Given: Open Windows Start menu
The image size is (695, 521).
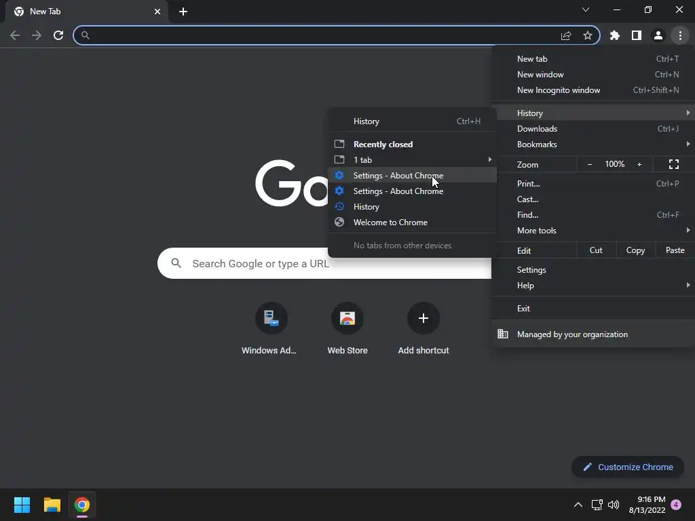Looking at the screenshot, I should tap(22, 505).
